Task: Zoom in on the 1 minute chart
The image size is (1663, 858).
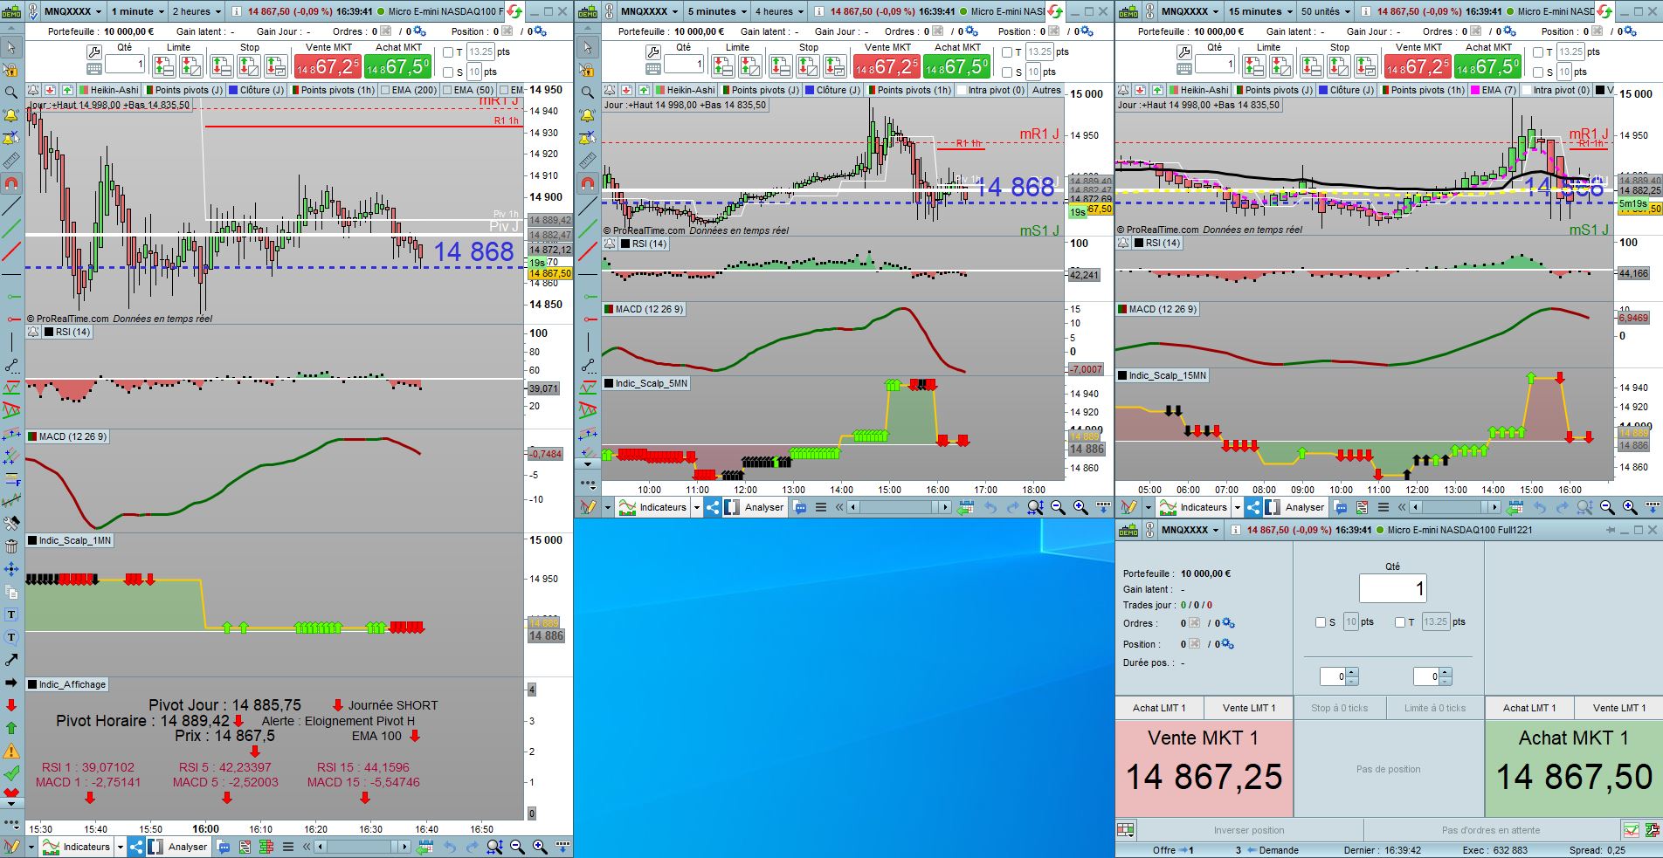Action: point(540,847)
